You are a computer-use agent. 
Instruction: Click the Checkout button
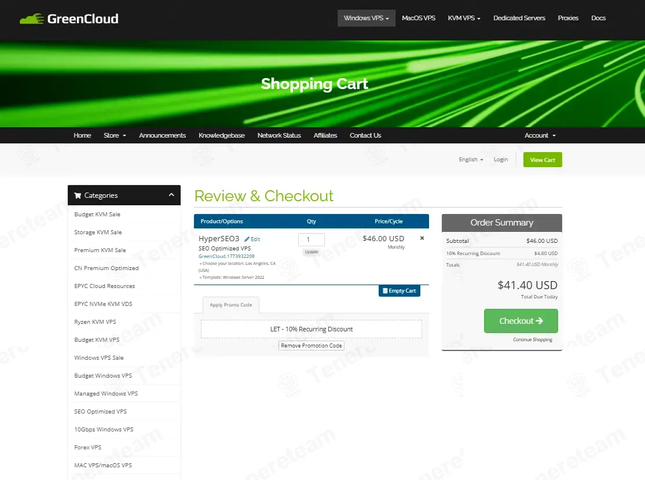[521, 321]
